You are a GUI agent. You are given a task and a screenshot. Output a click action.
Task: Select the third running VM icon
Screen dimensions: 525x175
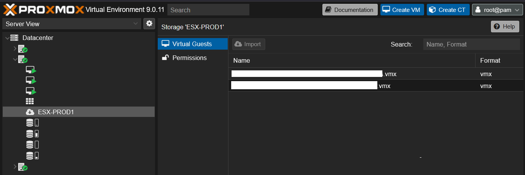(31, 91)
